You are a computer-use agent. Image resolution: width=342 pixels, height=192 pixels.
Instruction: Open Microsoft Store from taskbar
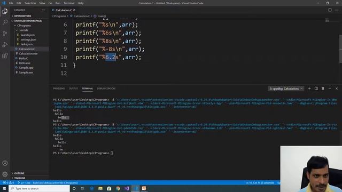click(109, 188)
